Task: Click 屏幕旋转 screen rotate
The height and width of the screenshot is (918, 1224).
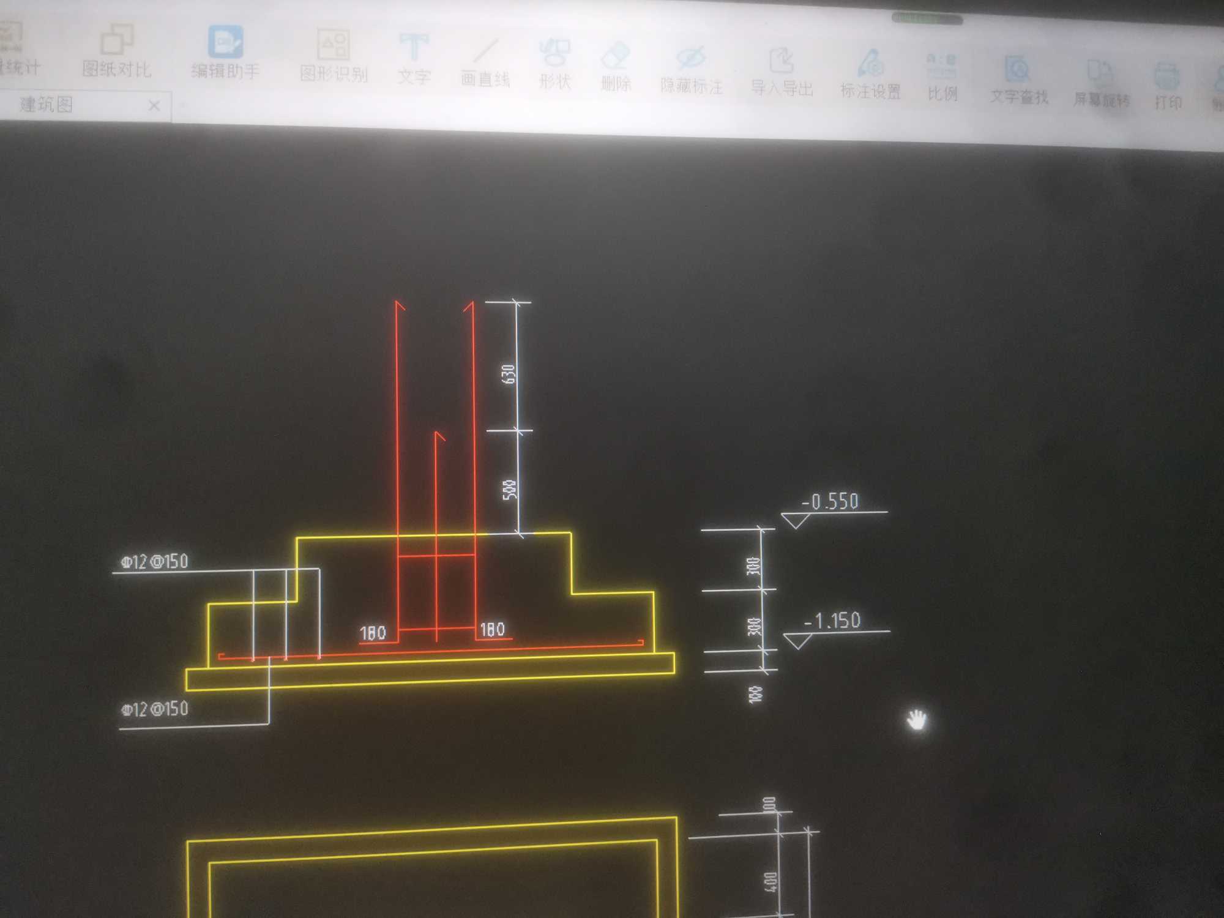Action: (1102, 83)
